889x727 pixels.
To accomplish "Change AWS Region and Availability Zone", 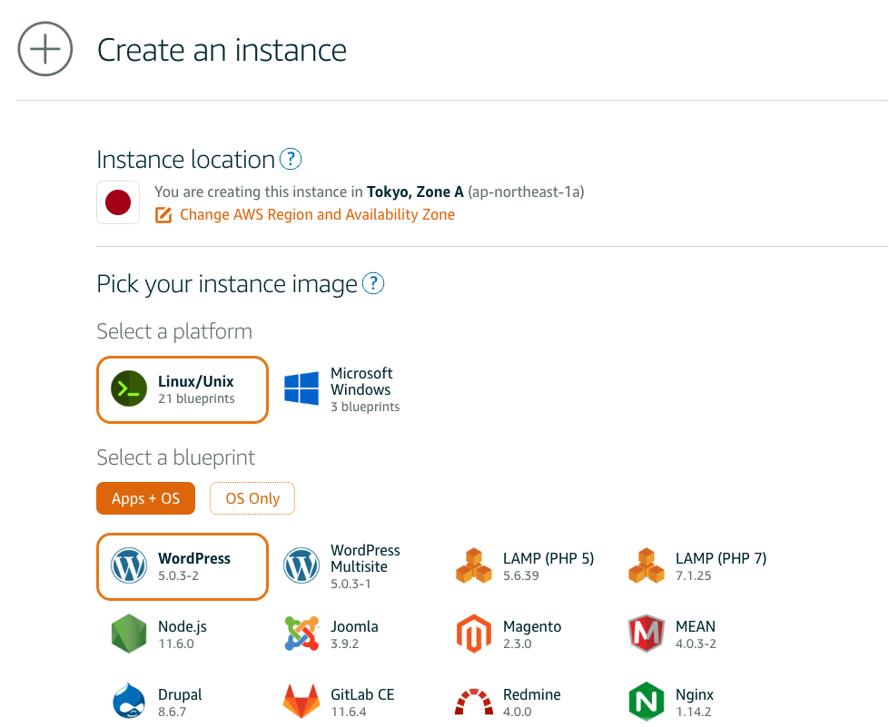I will click(x=317, y=215).
